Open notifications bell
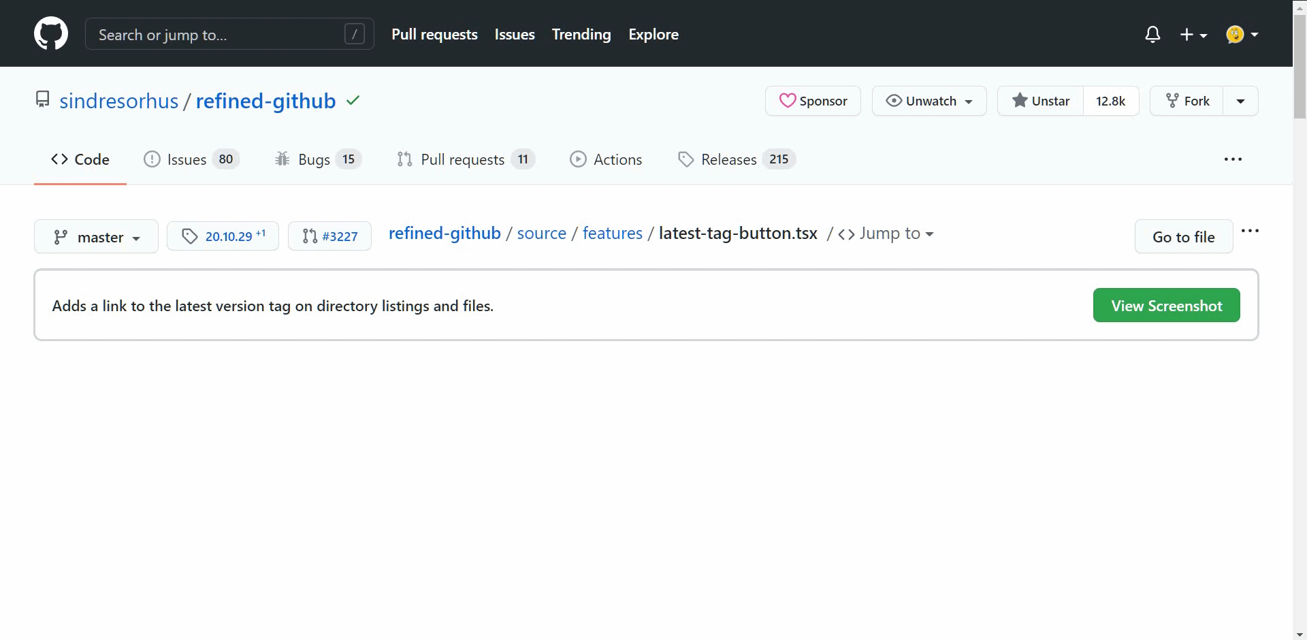This screenshot has width=1307, height=640. pos(1152,34)
